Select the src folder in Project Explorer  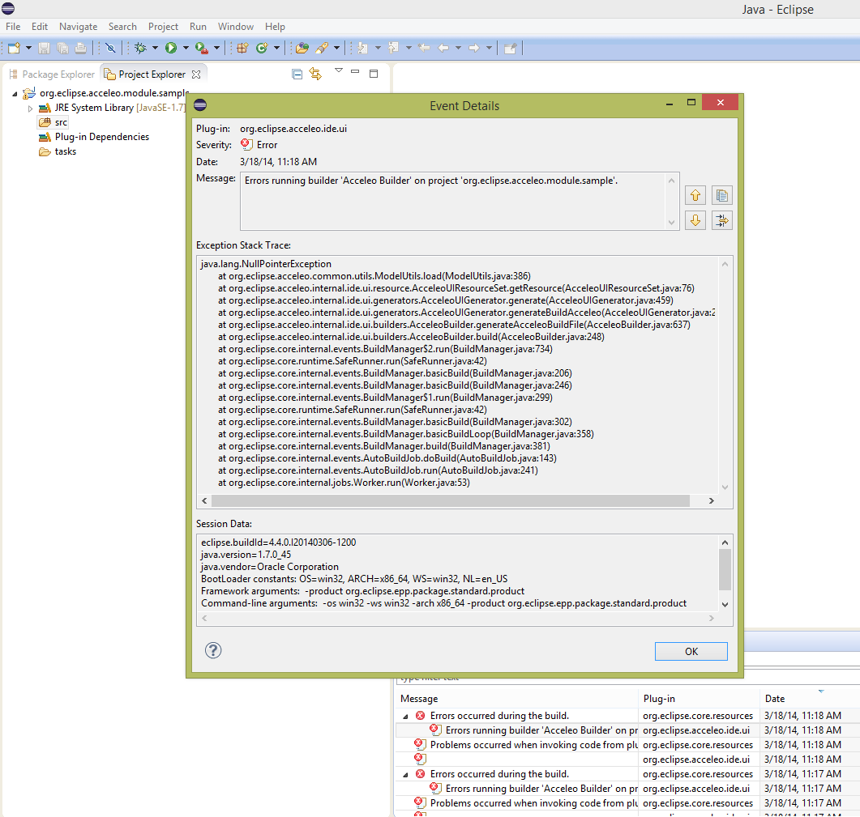[x=53, y=122]
